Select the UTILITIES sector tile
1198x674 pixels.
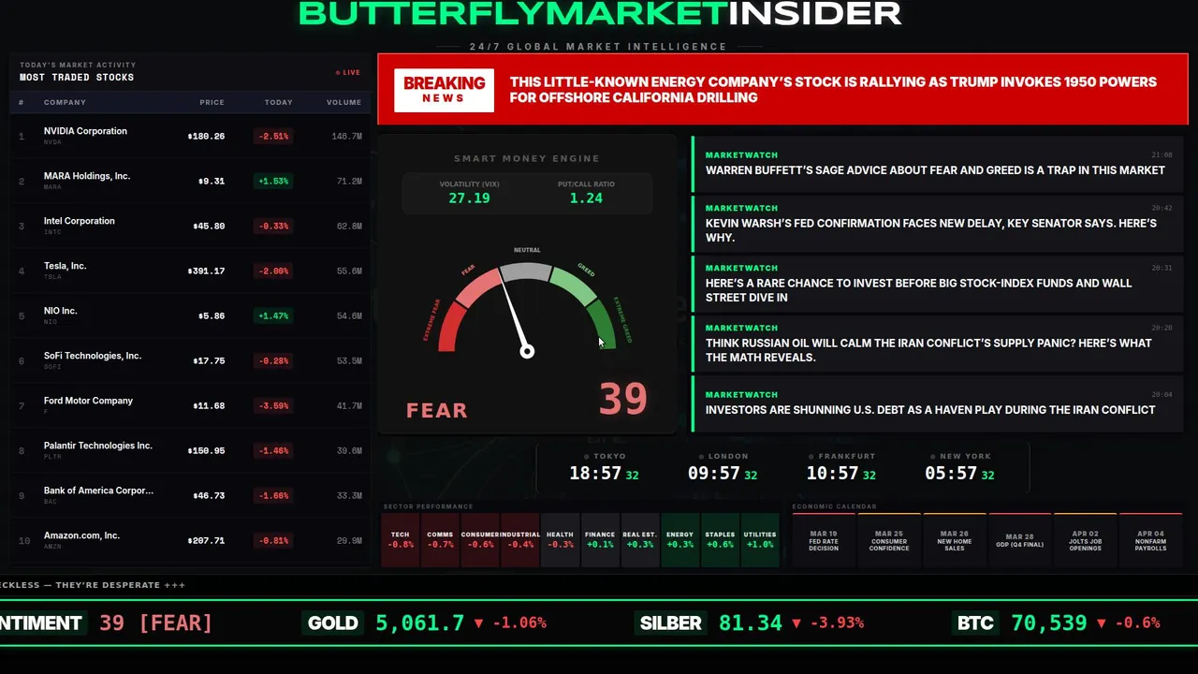click(x=760, y=539)
